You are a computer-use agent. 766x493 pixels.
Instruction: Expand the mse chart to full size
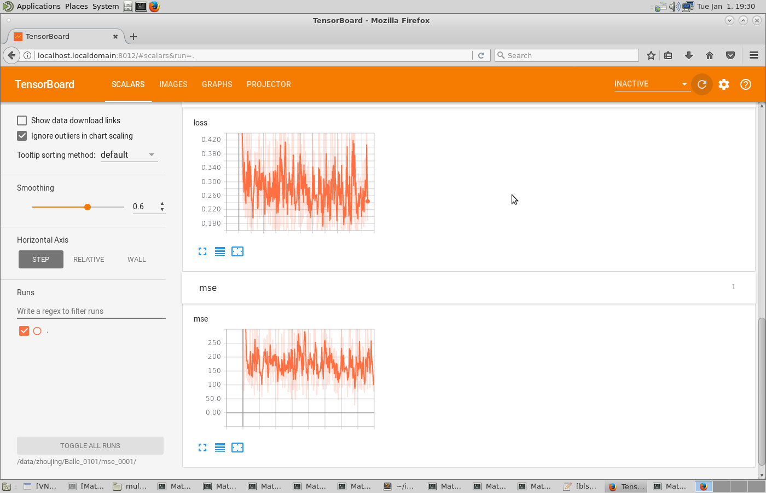[202, 448]
